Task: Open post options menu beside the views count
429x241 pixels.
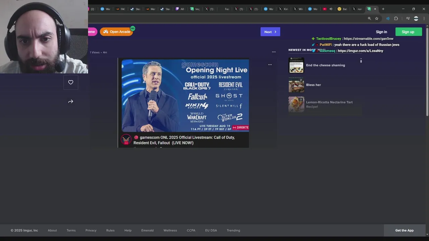Action: click(273, 52)
